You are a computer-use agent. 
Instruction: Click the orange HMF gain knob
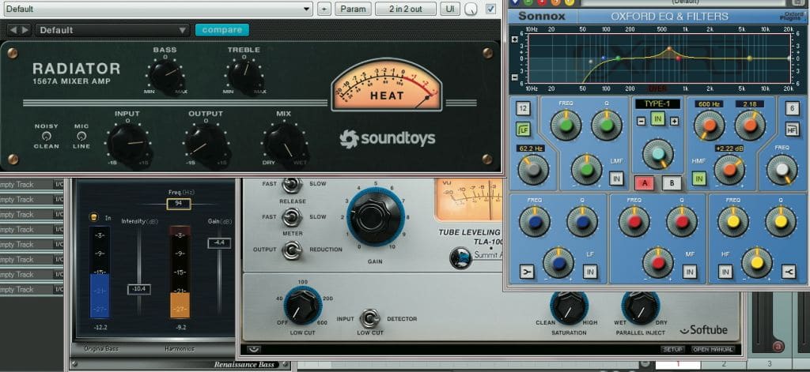point(729,170)
